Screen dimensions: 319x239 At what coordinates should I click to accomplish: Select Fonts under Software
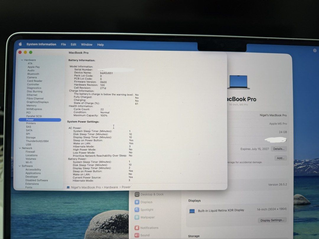[29, 187]
